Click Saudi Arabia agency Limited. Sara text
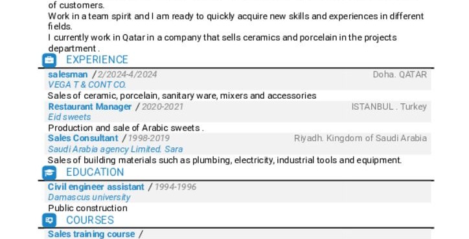This screenshot has width=469, height=239. pyautogui.click(x=115, y=149)
